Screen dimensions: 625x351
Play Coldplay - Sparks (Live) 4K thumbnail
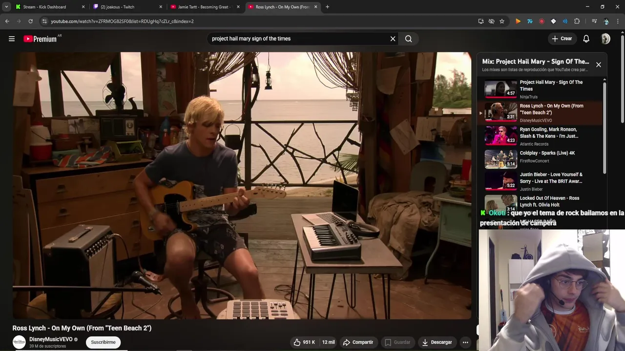(500, 159)
